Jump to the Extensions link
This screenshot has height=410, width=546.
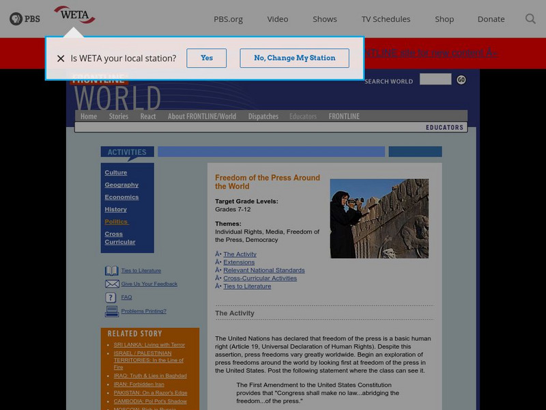[239, 262]
